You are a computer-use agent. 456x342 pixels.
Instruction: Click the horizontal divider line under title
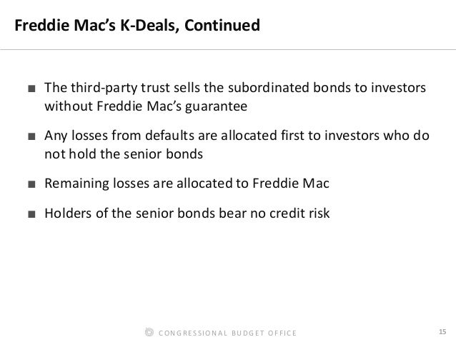[x=228, y=49]
